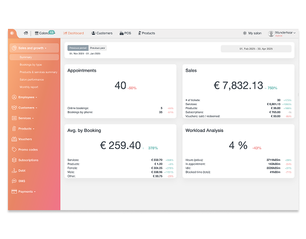Click the Dashboard chart icon
Image resolution: width=306 pixels, height=239 pixels.
click(65, 33)
